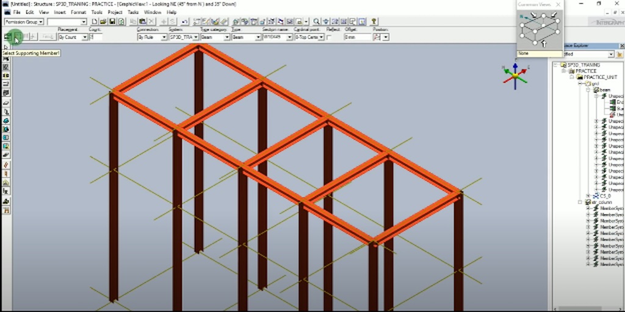This screenshot has height=312, width=625.
Task: Open the Project menu
Action: click(x=115, y=12)
